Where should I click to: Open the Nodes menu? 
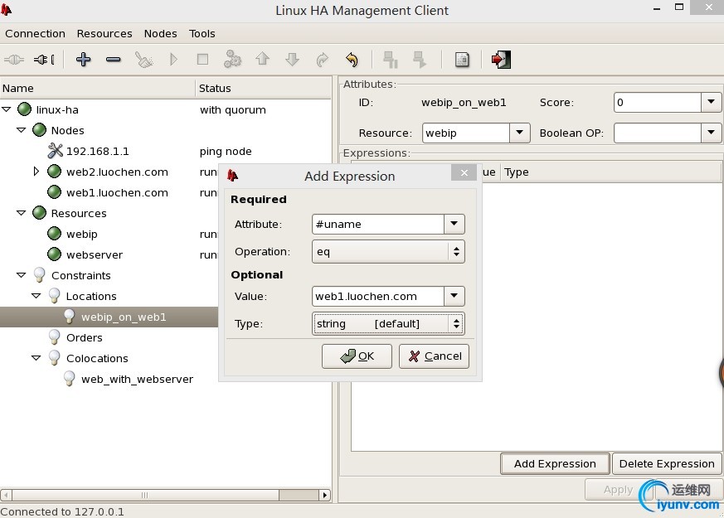pyautogui.click(x=160, y=34)
